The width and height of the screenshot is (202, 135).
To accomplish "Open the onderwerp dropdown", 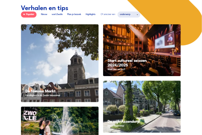I will (129, 14).
